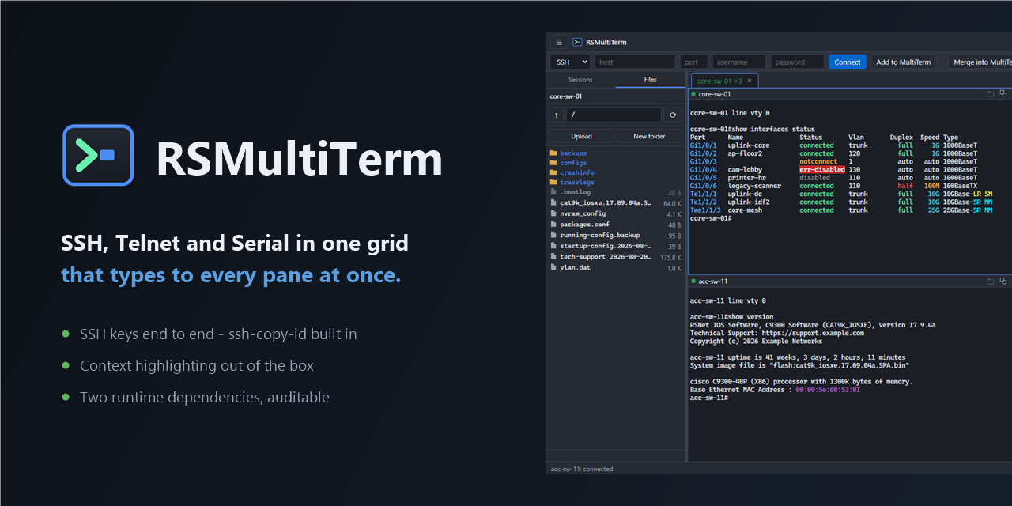
Task: Click the core-sw-01 pane title
Action: pos(715,93)
